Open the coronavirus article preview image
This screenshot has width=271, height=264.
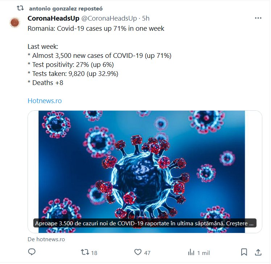[145, 163]
